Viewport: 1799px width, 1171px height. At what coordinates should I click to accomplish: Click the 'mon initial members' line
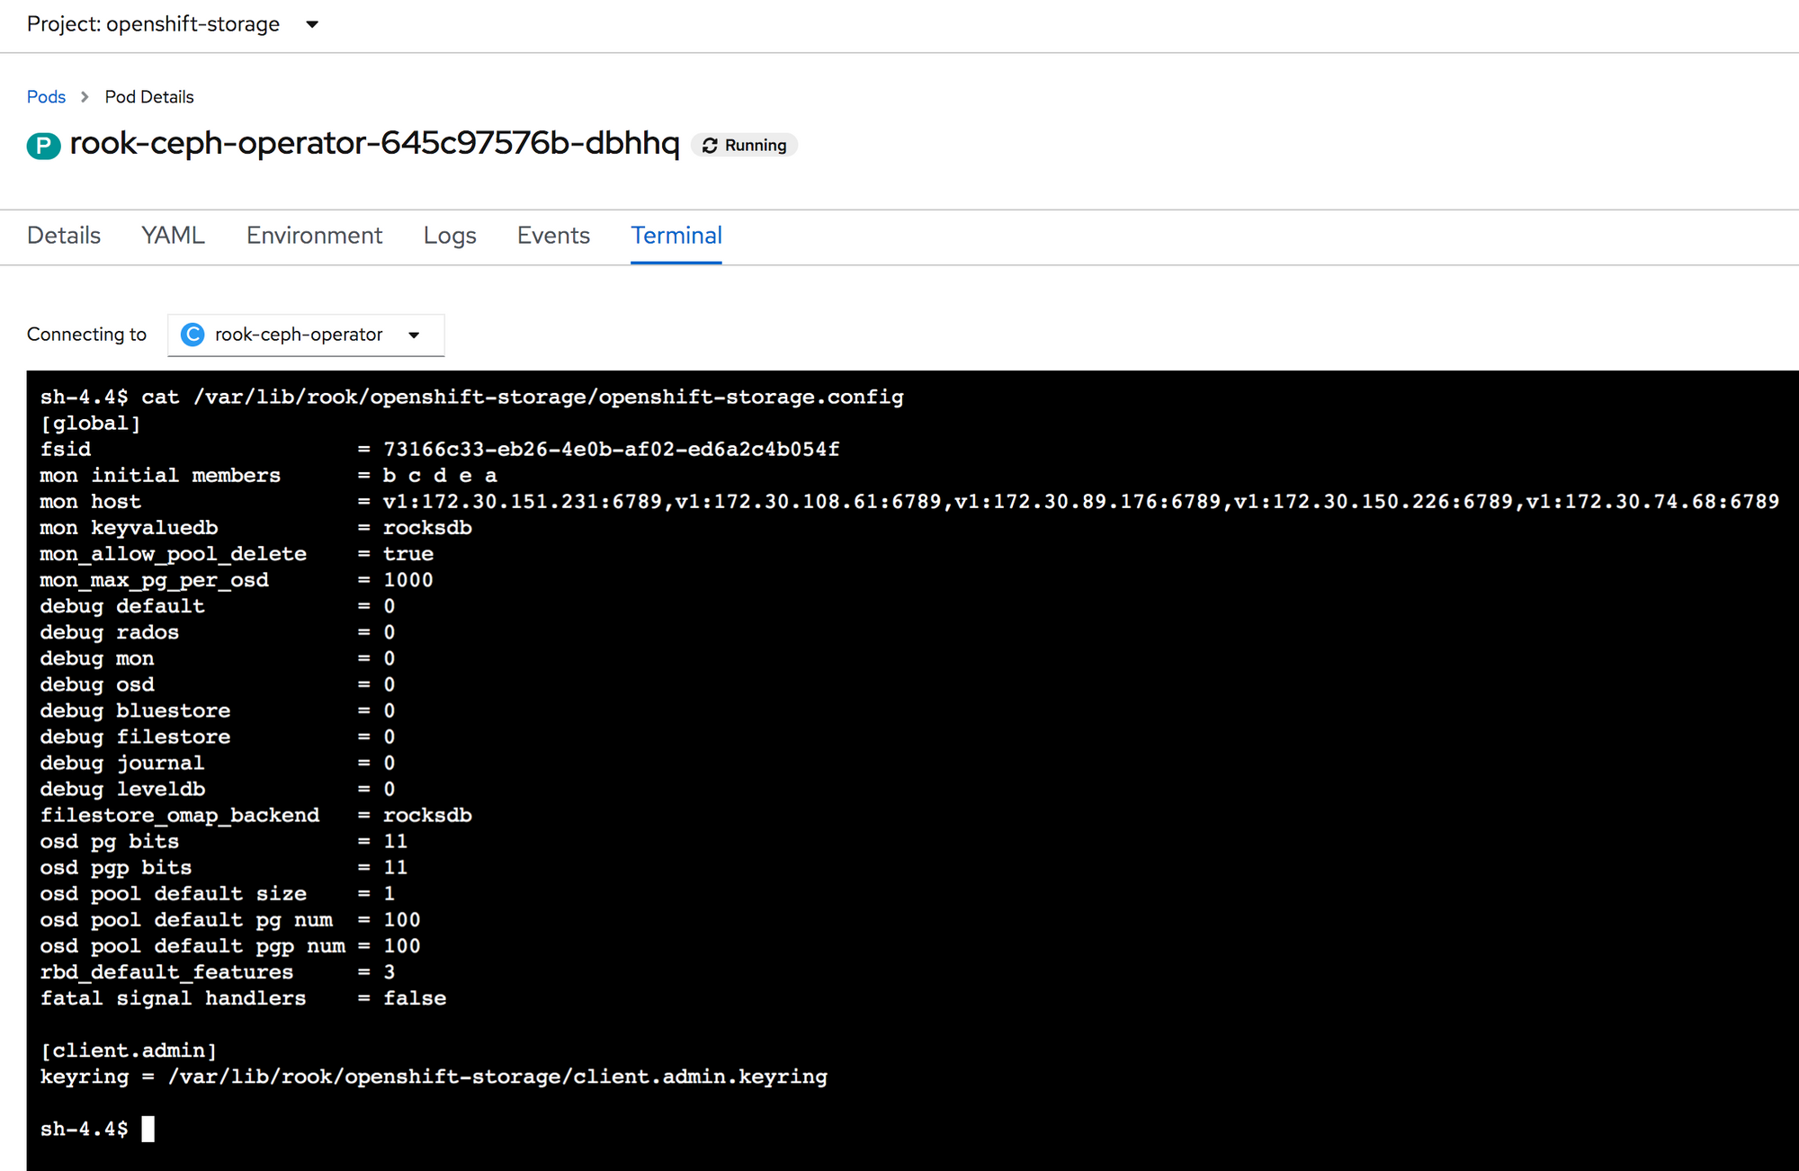tap(269, 475)
